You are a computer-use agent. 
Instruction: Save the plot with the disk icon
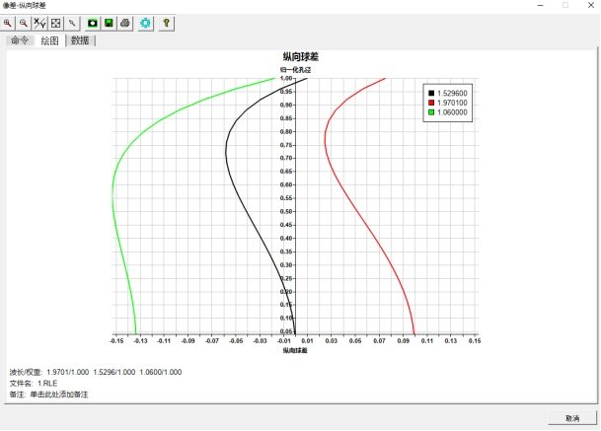point(110,21)
